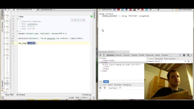Switch to the Timeline DevTools tab

(x=134, y=55)
